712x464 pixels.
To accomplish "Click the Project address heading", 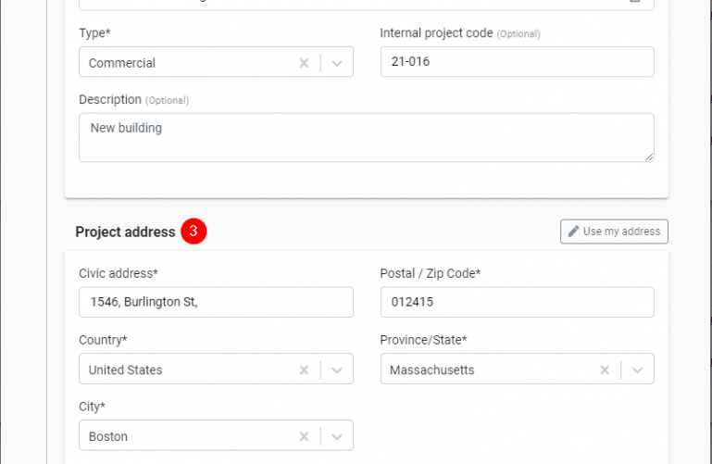I will pos(125,232).
